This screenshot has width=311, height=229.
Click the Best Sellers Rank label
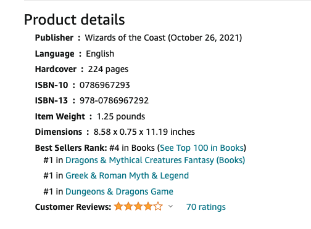71,148
